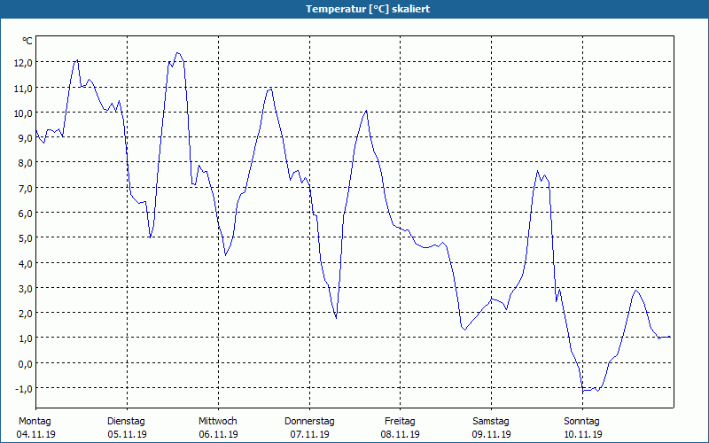Click the 10,0 y-axis value
The image size is (709, 443).
tap(23, 113)
